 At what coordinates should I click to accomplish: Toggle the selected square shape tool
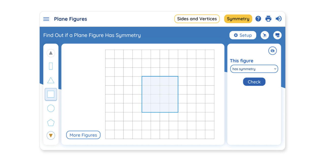pyautogui.click(x=51, y=94)
